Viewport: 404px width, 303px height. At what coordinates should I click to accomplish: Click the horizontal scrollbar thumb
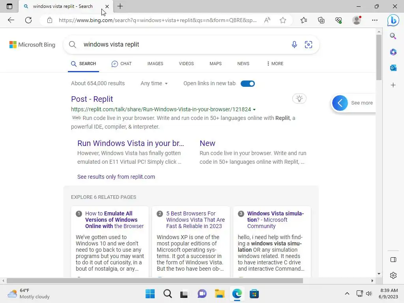coord(155,281)
